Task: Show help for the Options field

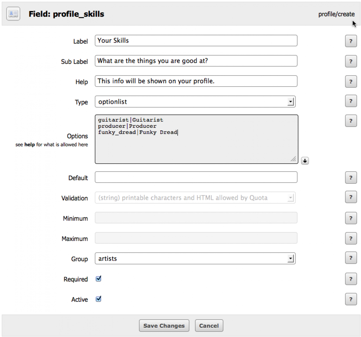Action: pyautogui.click(x=351, y=121)
